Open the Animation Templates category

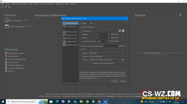pyautogui.click(x=71, y=32)
